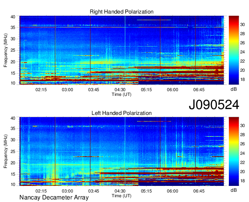Click 40 MHz tick on top plot
Image resolution: width=249 pixels, height=202 pixels.
click(x=13, y=17)
